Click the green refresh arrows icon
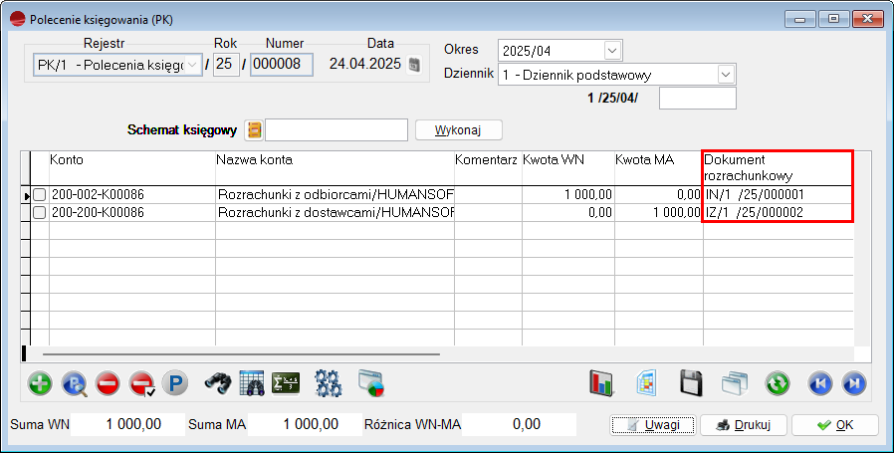 [x=778, y=383]
